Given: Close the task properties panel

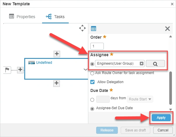Looking at the screenshot, I should [x=168, y=28].
